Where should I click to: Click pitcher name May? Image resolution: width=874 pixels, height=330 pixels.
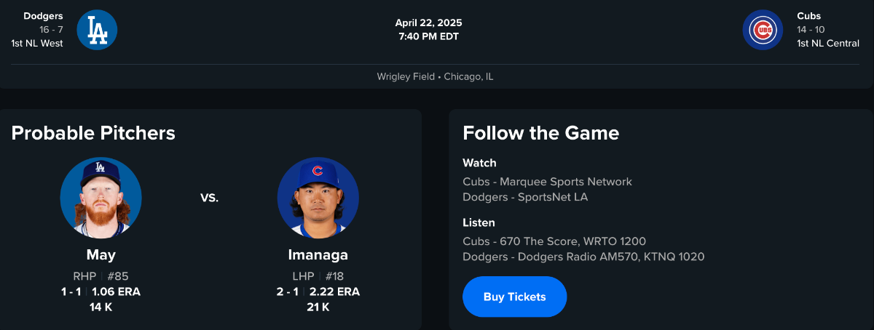click(101, 255)
